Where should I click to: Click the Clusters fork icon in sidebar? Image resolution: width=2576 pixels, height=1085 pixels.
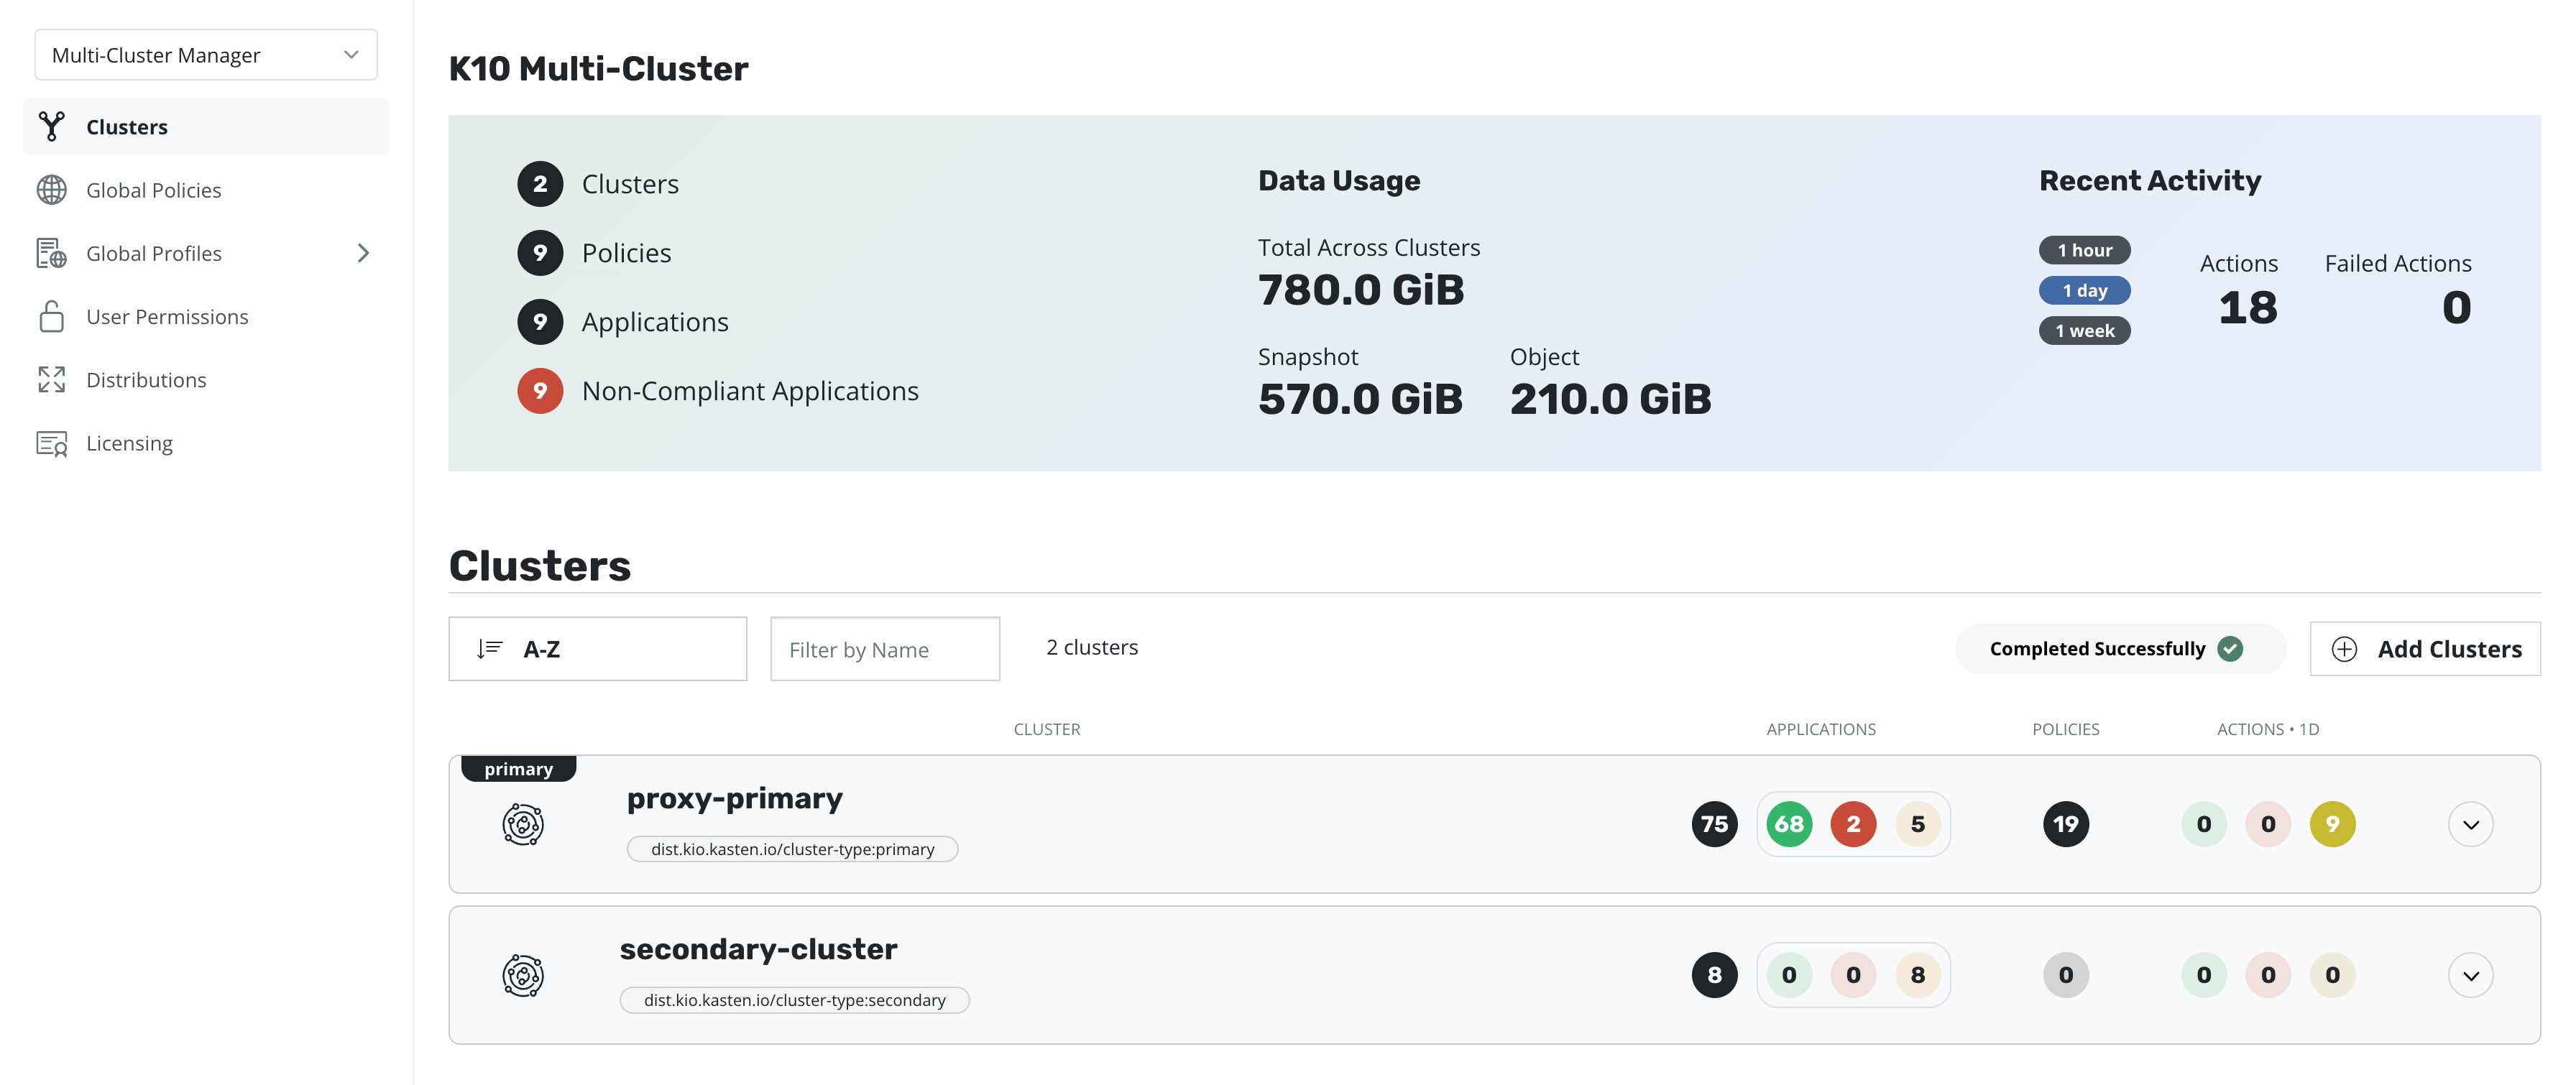[51, 127]
